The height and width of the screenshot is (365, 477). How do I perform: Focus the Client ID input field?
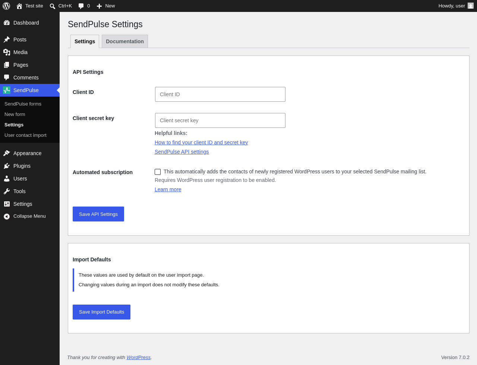point(220,94)
